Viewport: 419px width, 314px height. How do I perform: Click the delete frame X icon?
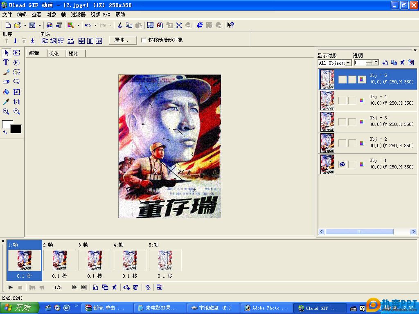pyautogui.click(x=115, y=287)
